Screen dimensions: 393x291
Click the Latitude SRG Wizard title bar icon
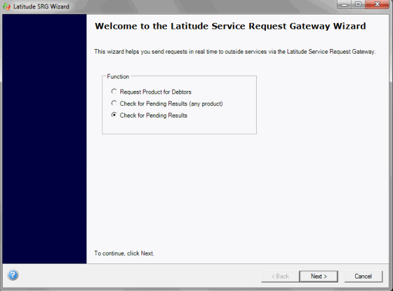pyautogui.click(x=7, y=7)
